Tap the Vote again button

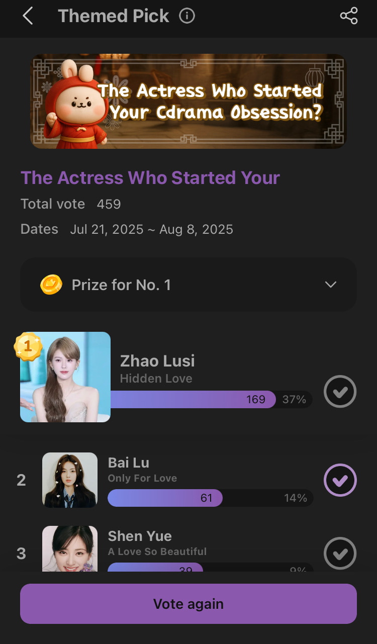coord(189,604)
